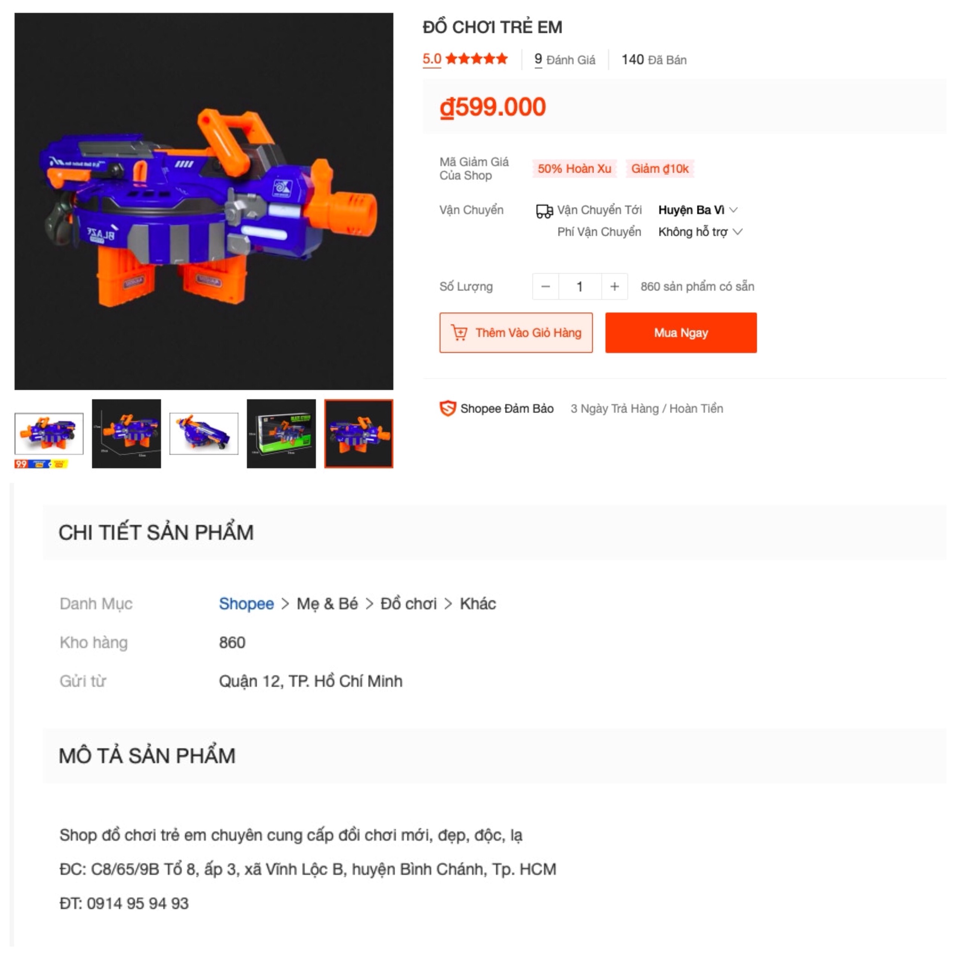
Task: Click the Shopee Đảm Bảo shield icon
Action: 448,409
